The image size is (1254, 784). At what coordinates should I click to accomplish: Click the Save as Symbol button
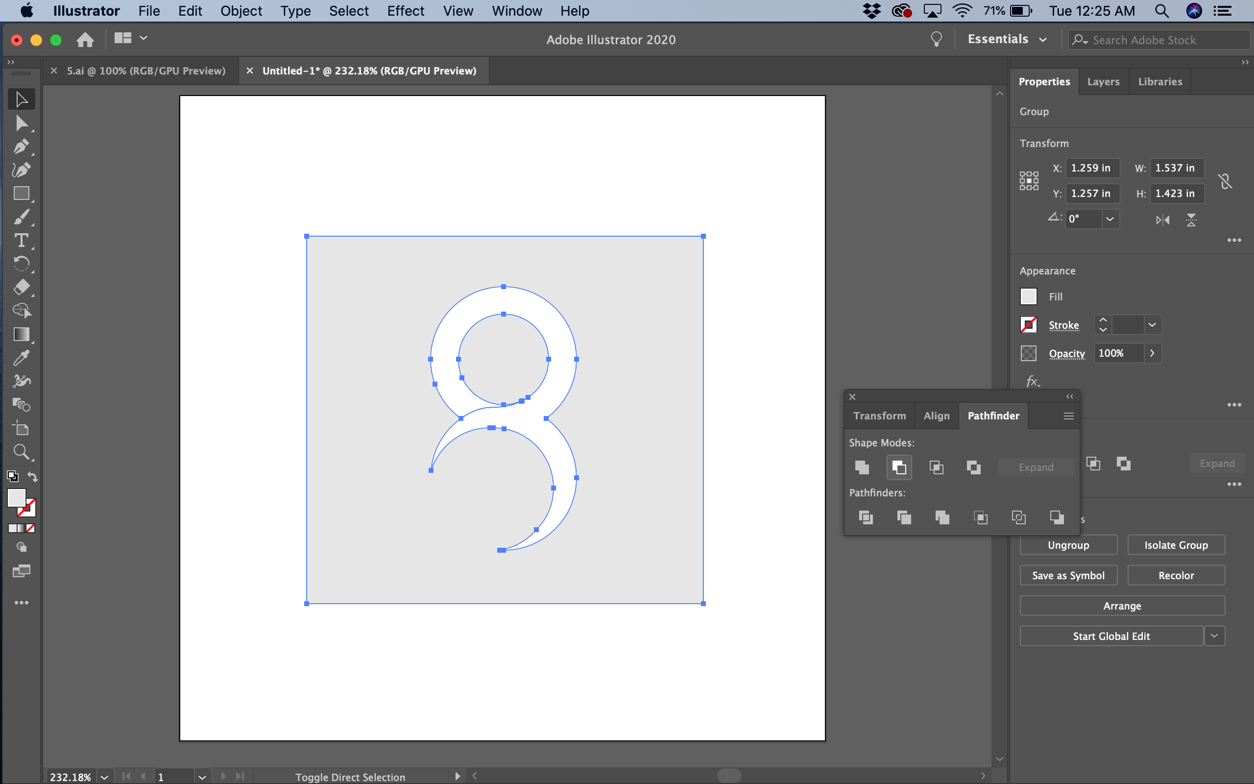[x=1067, y=575]
